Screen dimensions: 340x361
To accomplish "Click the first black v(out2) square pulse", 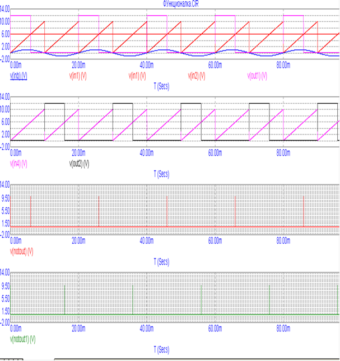I will coord(54,104).
